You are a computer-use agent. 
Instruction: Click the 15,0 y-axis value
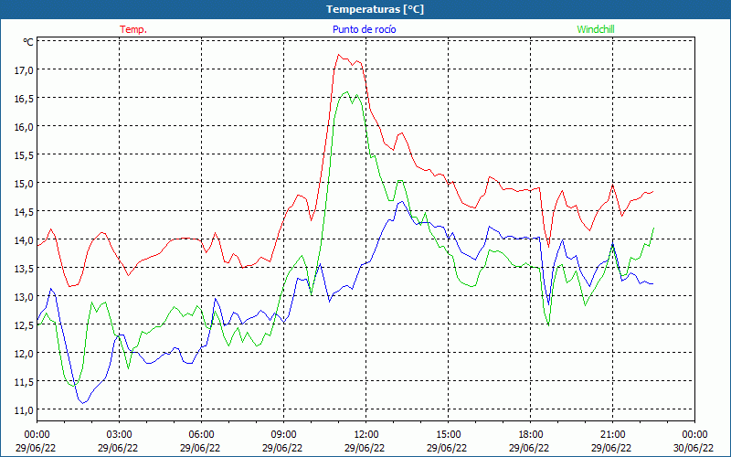pyautogui.click(x=24, y=184)
